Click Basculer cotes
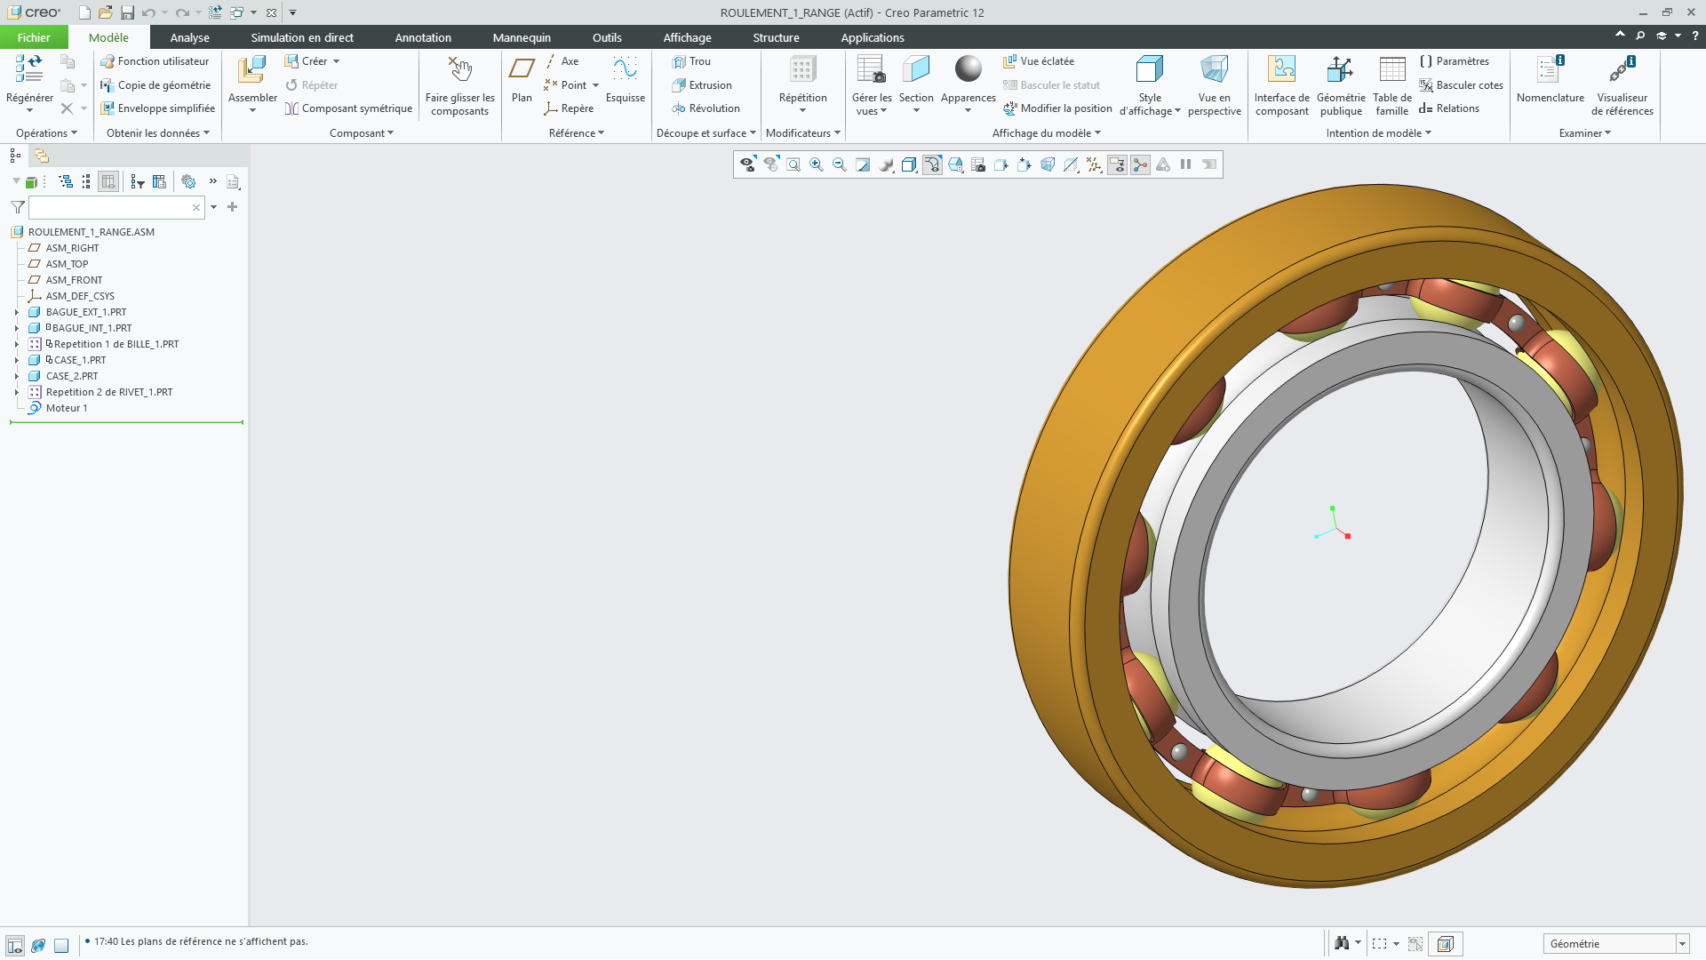The width and height of the screenshot is (1706, 960). pyautogui.click(x=1461, y=85)
